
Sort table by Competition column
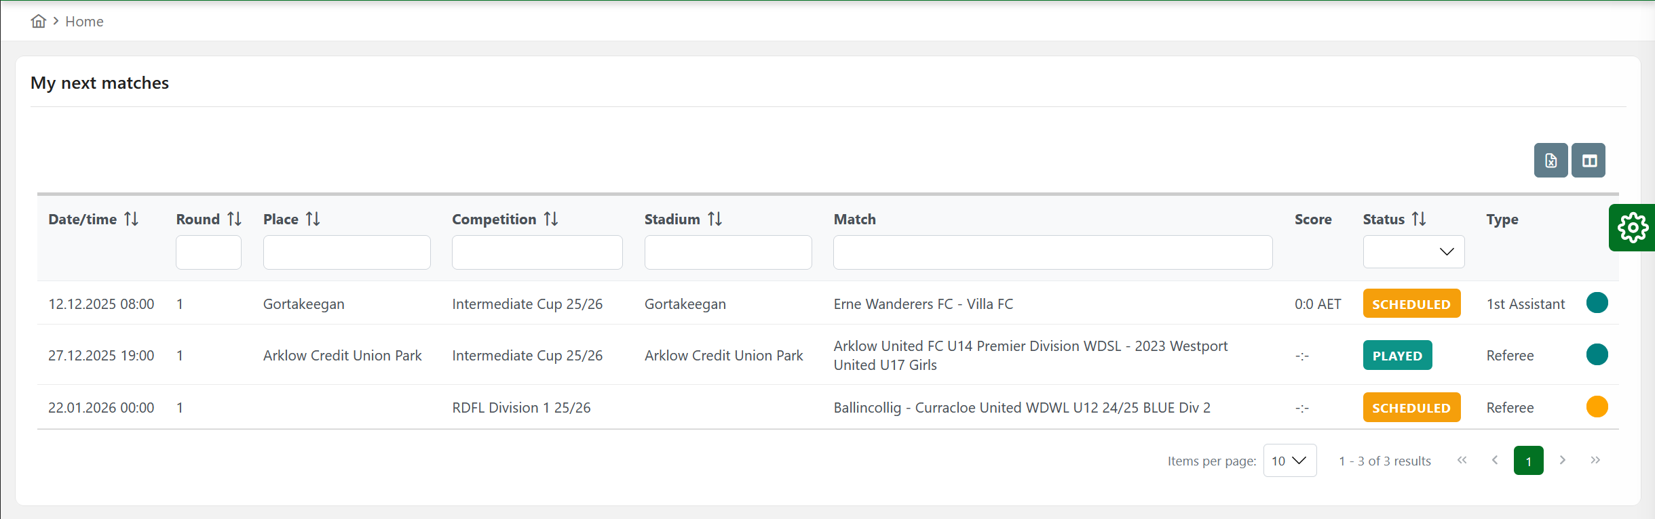tap(551, 219)
